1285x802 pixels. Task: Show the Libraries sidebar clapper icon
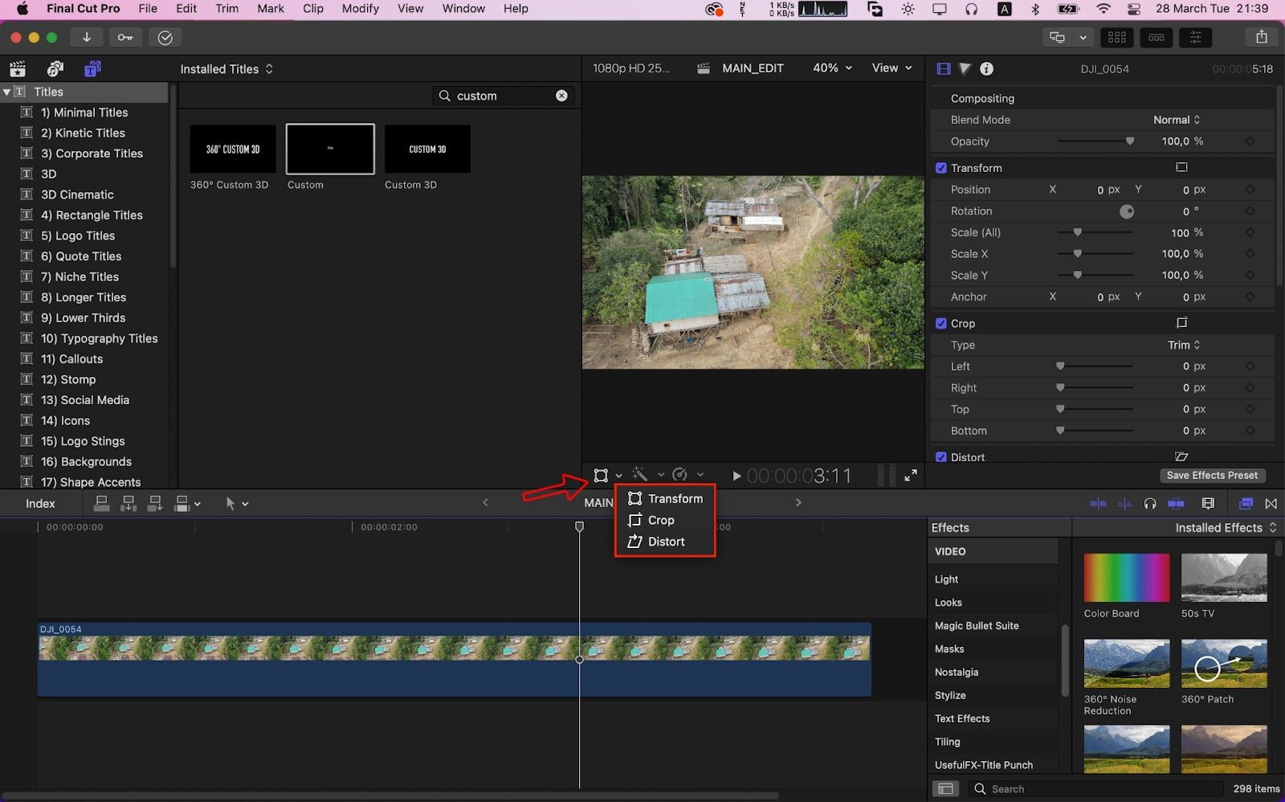coord(18,68)
